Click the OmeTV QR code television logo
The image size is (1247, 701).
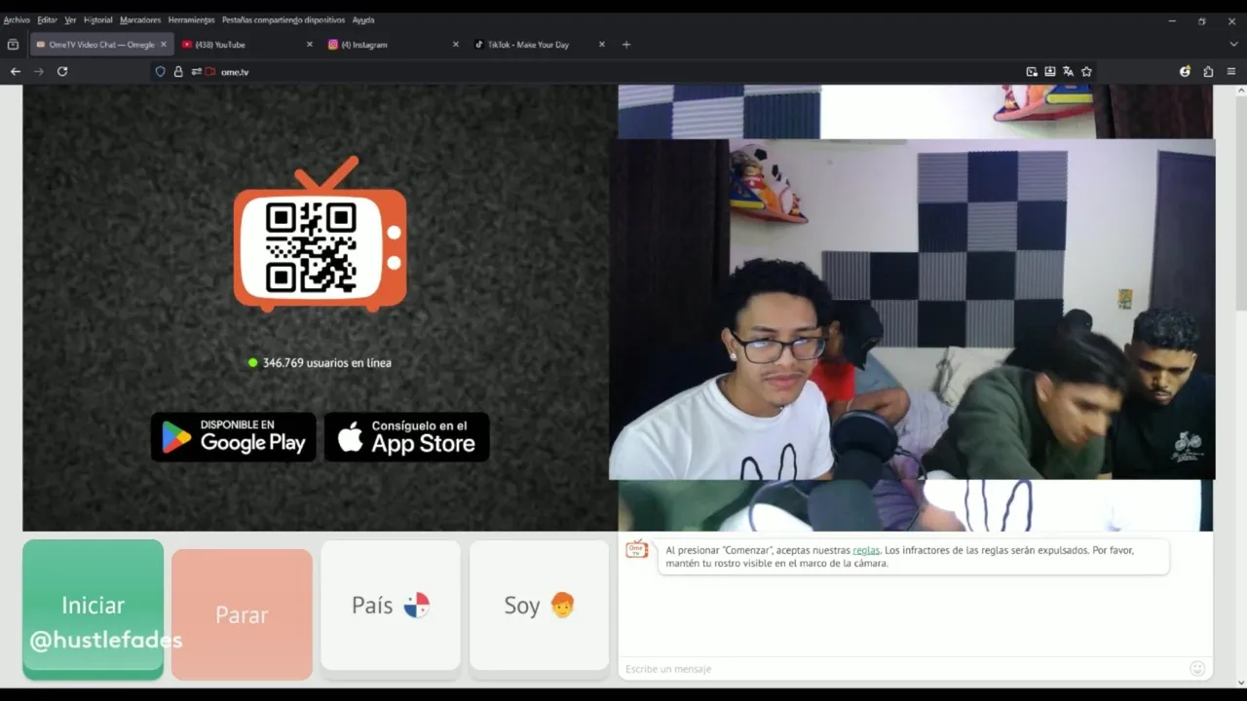(320, 235)
